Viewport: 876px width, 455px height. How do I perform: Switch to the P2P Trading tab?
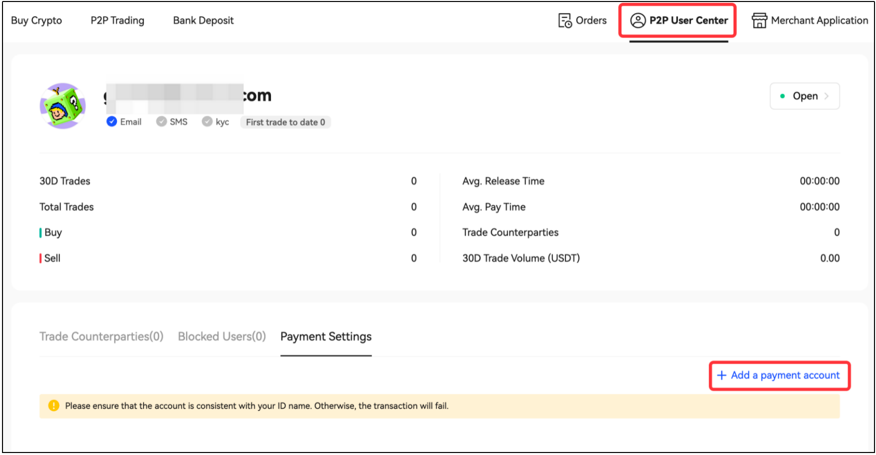(117, 20)
